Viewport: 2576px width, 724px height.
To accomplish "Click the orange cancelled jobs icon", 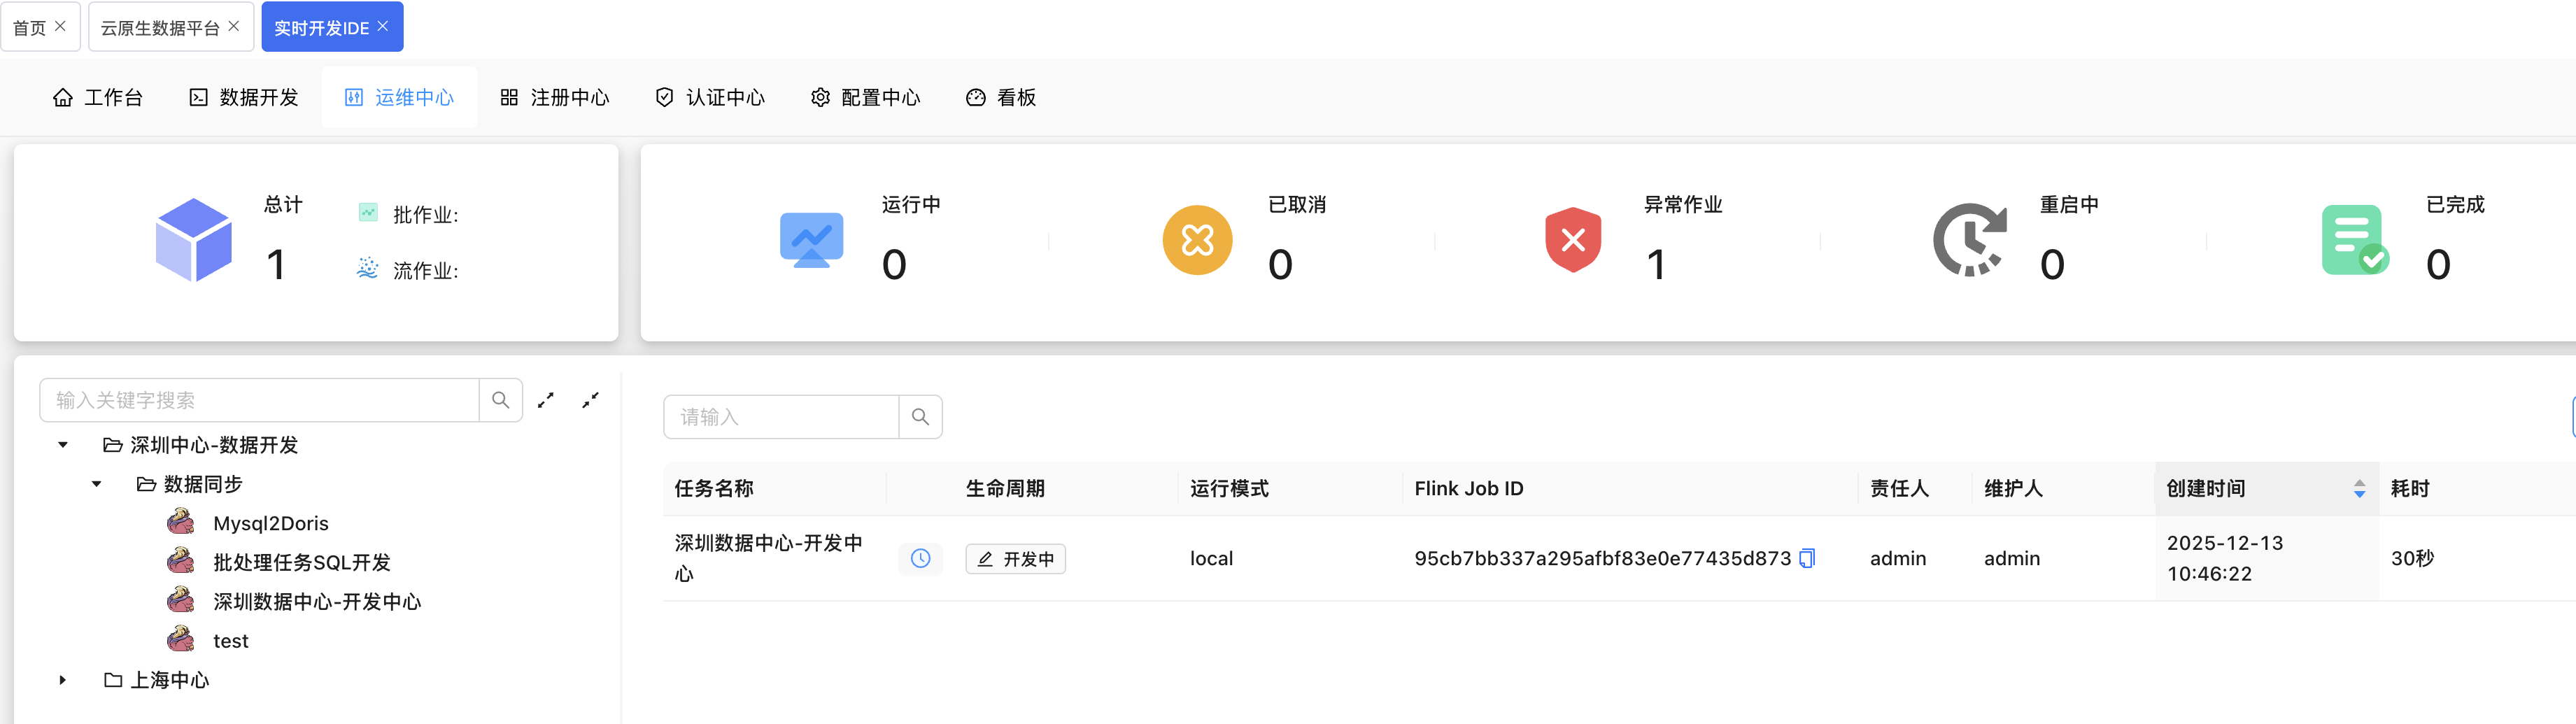I will [x=1196, y=240].
